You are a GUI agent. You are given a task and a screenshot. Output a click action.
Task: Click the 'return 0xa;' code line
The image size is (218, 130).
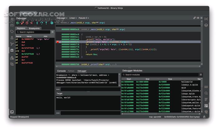[x=92, y=54]
